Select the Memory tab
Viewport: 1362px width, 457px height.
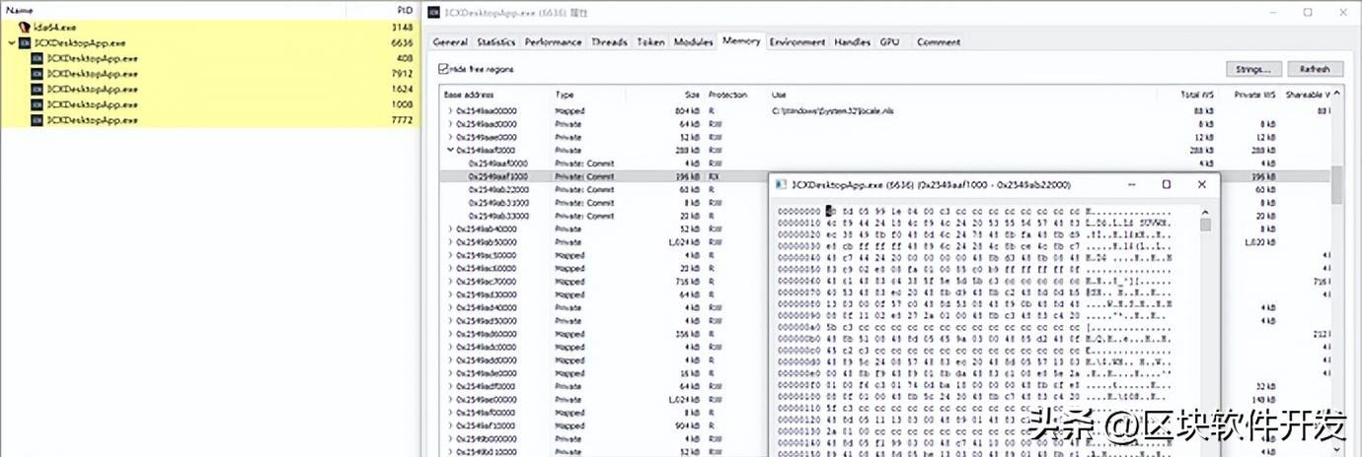(x=741, y=41)
